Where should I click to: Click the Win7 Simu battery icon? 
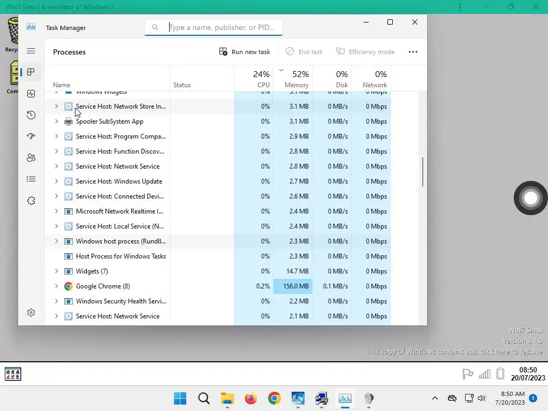tap(500, 374)
